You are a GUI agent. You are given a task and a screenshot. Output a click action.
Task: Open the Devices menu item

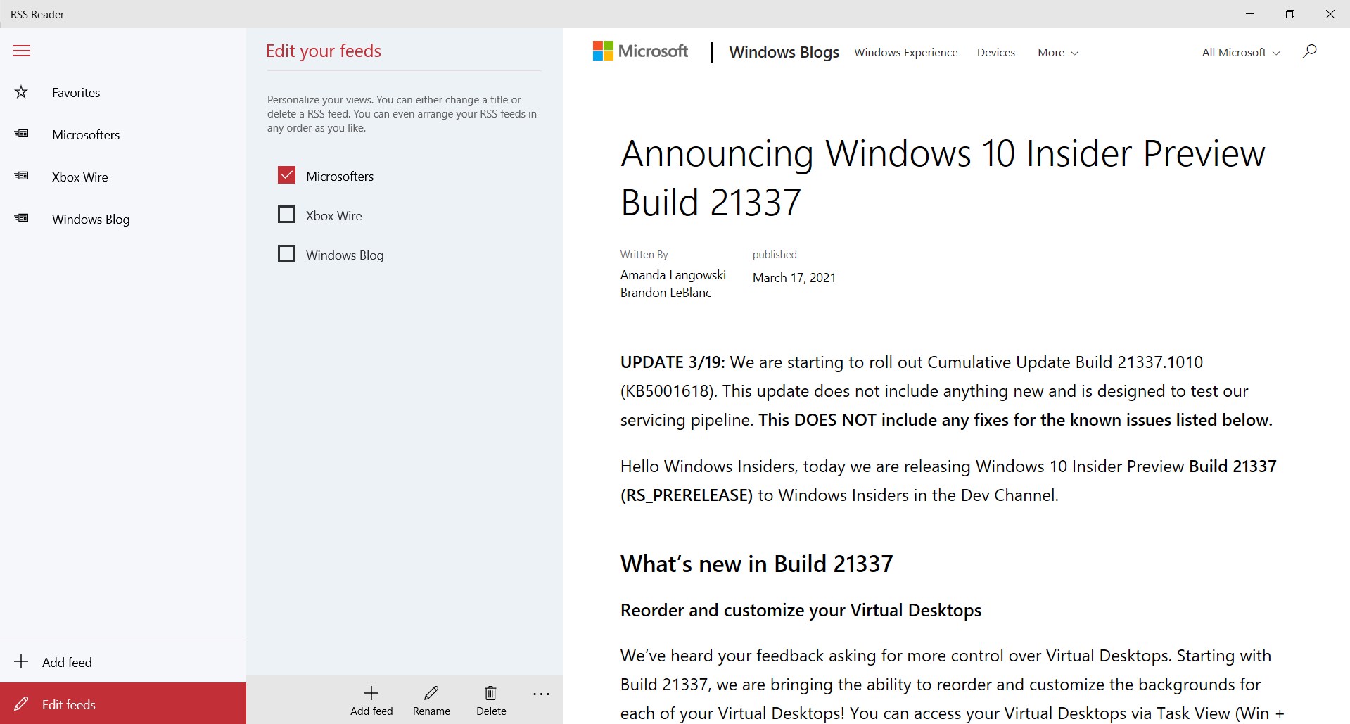pyautogui.click(x=995, y=53)
